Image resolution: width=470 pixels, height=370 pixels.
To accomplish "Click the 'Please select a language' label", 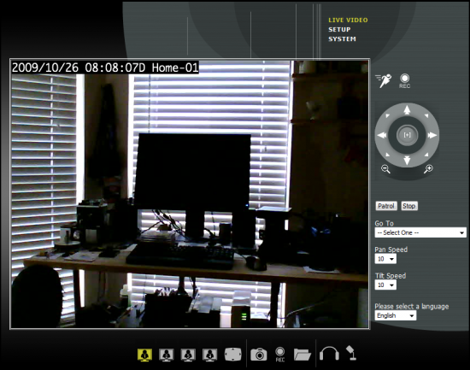I will pos(412,307).
